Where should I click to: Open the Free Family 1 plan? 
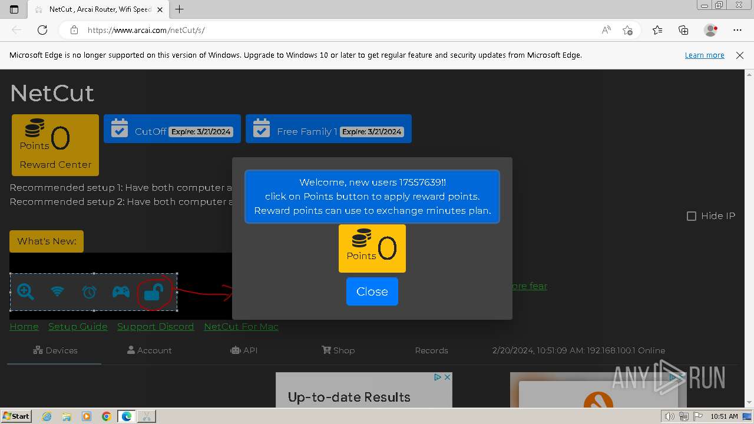point(329,128)
